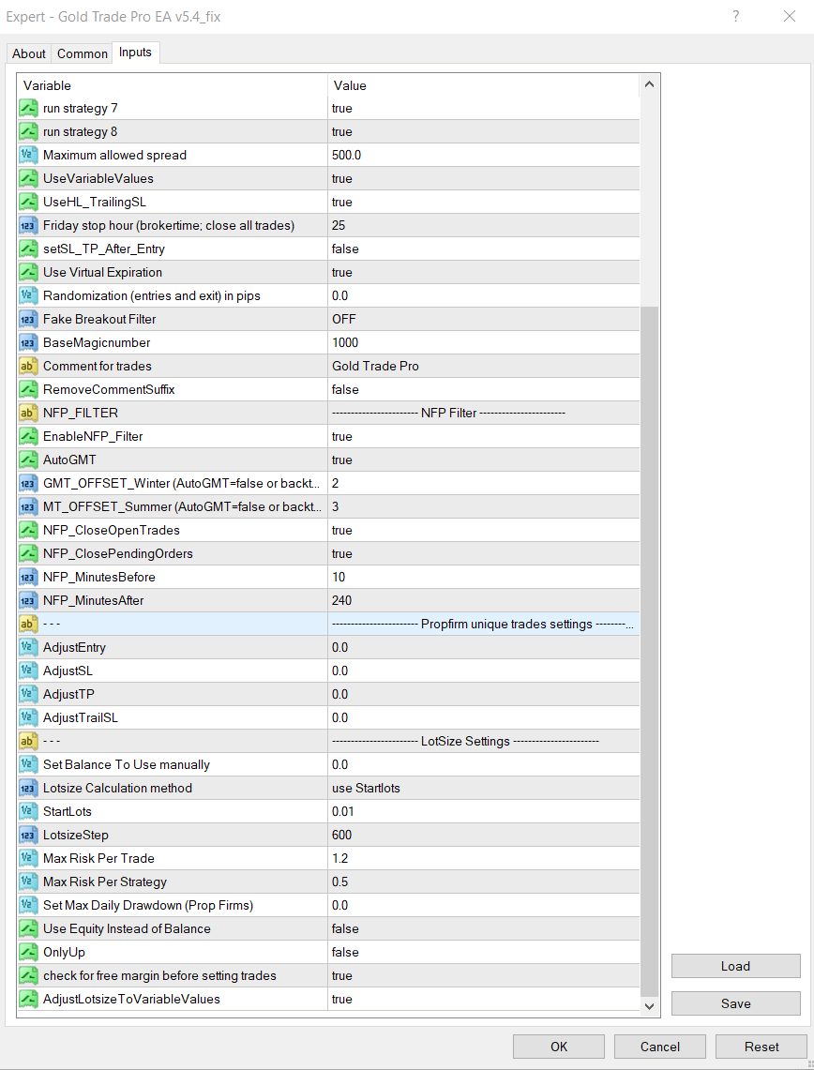The height and width of the screenshot is (1070, 814).
Task: Click the boolean icon beside run strategy 8
Action: 28,131
